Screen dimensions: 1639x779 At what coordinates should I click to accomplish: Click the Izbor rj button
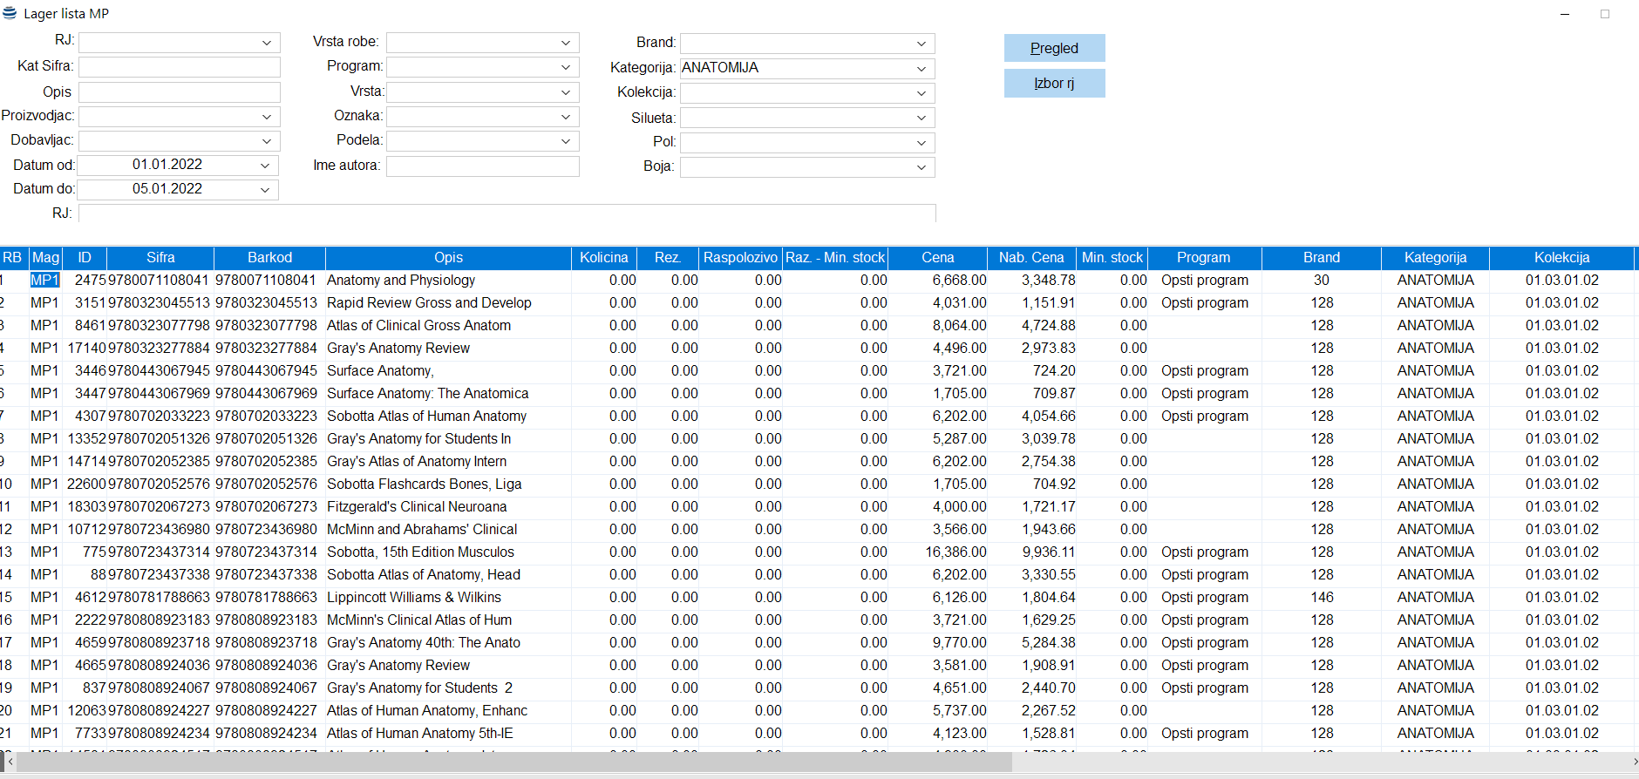(x=1054, y=83)
